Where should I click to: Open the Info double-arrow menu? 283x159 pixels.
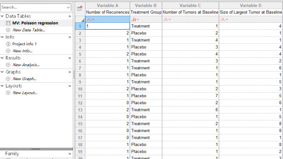point(70,37)
